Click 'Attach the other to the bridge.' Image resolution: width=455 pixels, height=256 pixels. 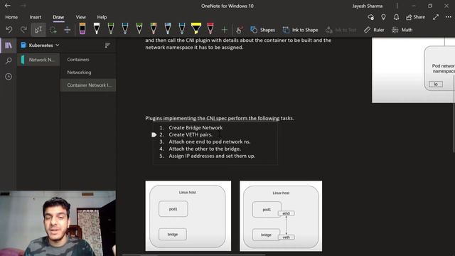point(205,149)
